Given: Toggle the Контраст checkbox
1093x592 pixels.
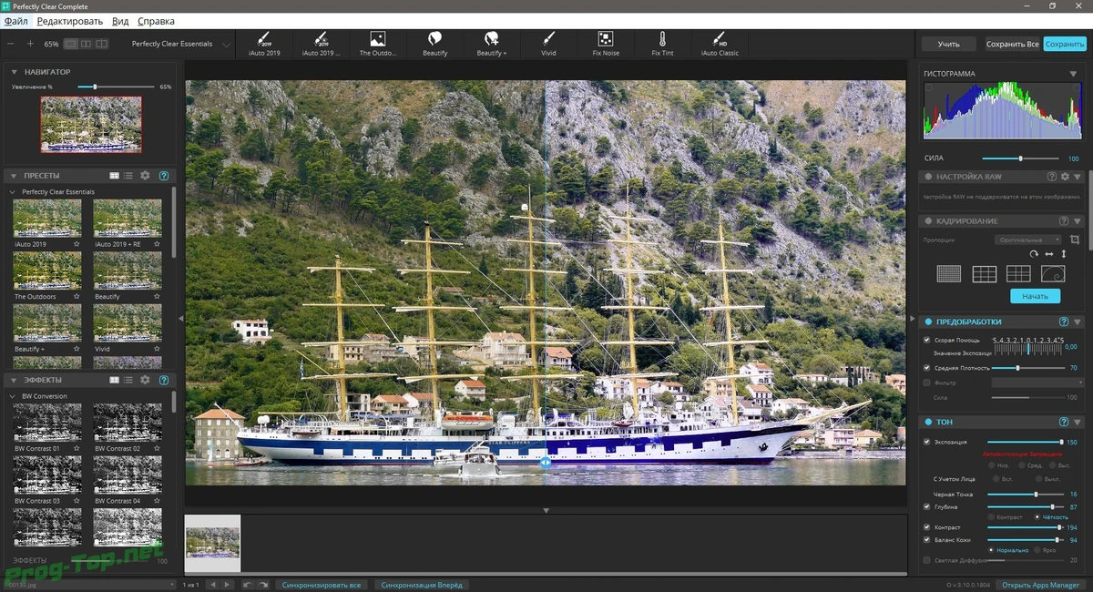Looking at the screenshot, I should point(927,526).
